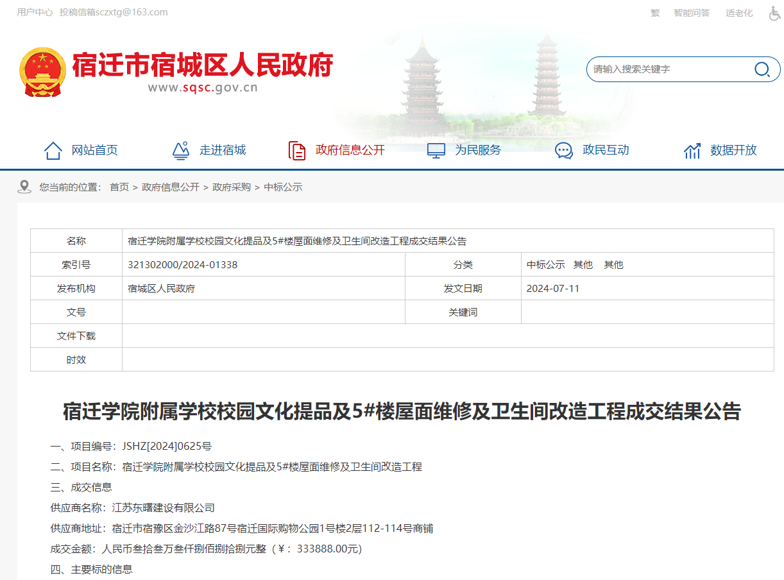784x580 pixels.
Task: Click the 您当前的位置 label
Action: (71, 187)
